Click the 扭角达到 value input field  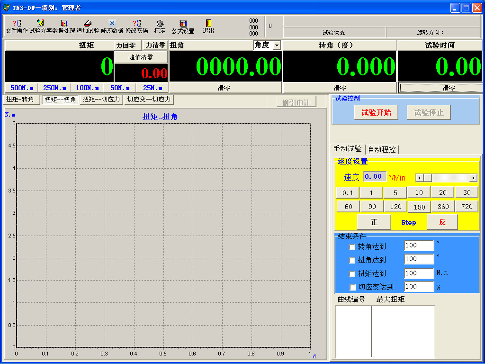(419, 259)
